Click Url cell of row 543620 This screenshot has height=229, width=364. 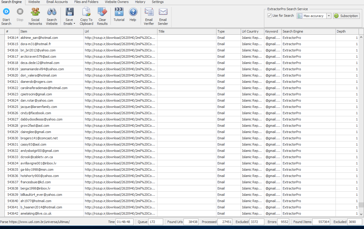pyautogui.click(x=121, y=75)
